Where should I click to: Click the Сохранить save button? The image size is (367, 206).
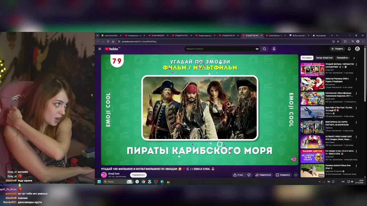coord(283,175)
